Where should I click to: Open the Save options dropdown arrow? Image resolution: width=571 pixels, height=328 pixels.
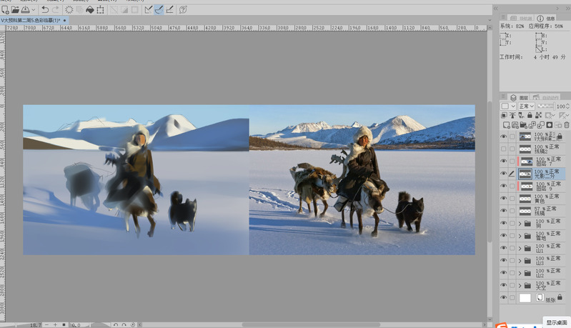[x=34, y=10]
